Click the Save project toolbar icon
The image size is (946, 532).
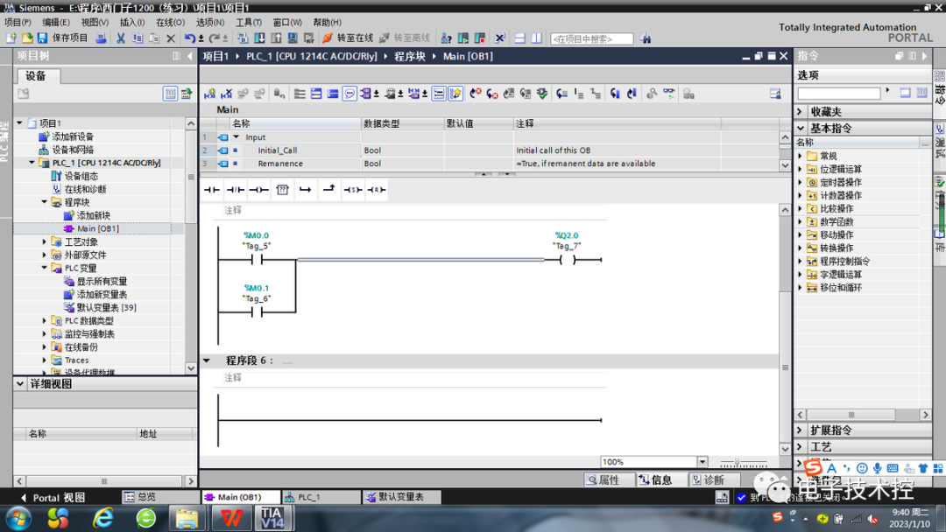pyautogui.click(x=41, y=38)
